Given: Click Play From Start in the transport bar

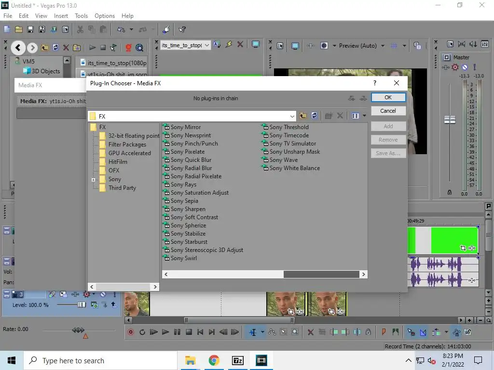Looking at the screenshot, I should click(154, 332).
